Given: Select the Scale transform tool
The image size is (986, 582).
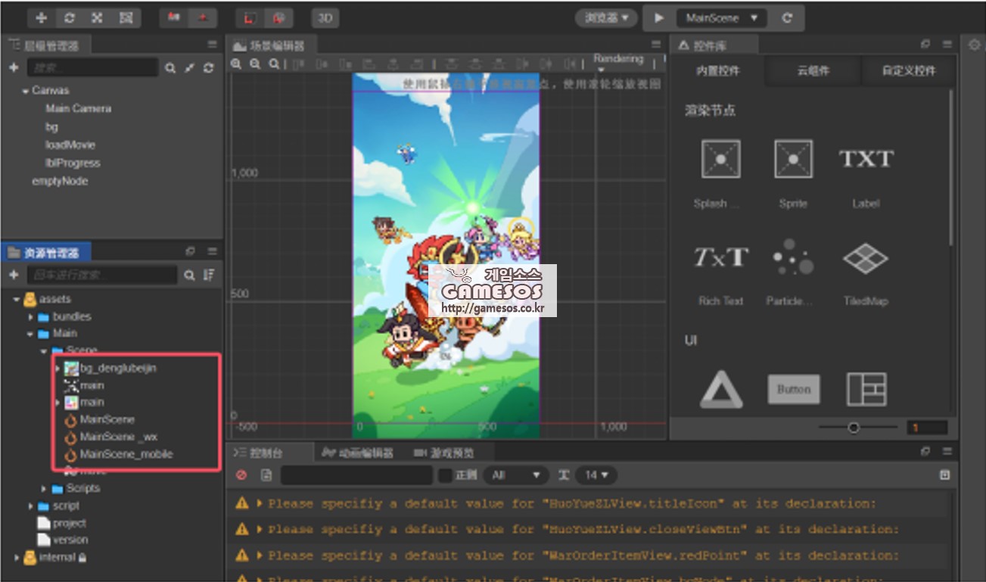Looking at the screenshot, I should point(98,18).
